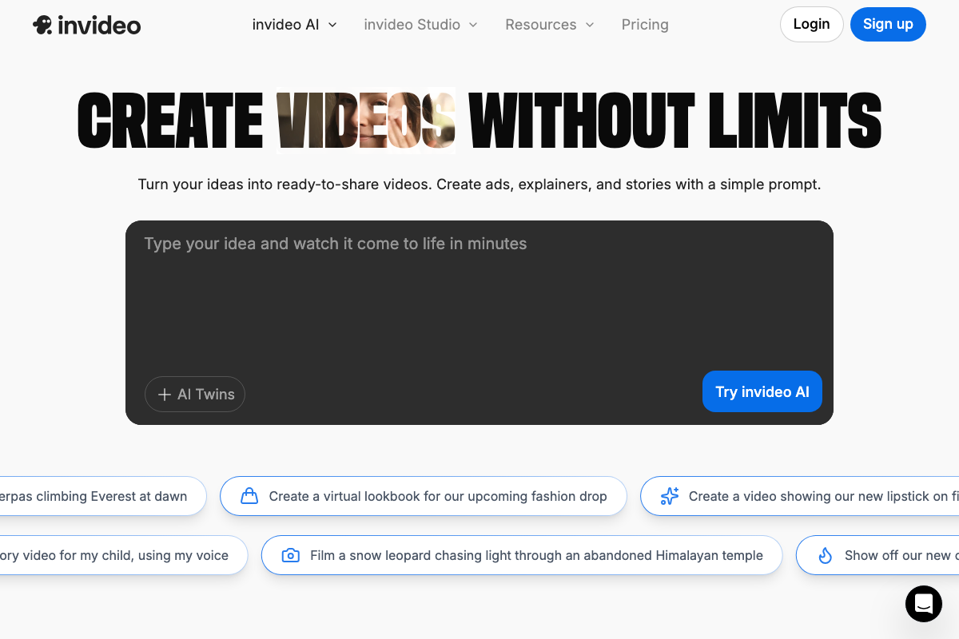Viewport: 959px width, 639px height.
Task: Click the camera icon on snow leopard prompt
Action: pos(291,555)
